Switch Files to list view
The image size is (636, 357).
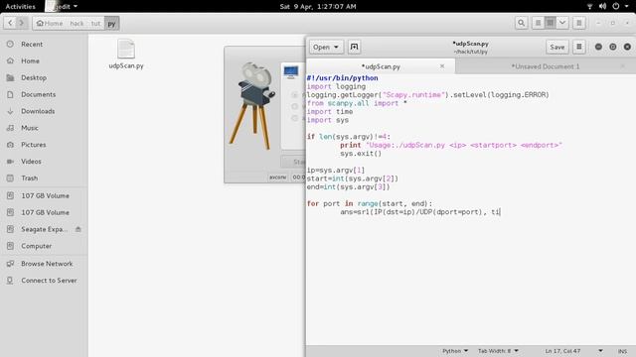click(538, 23)
